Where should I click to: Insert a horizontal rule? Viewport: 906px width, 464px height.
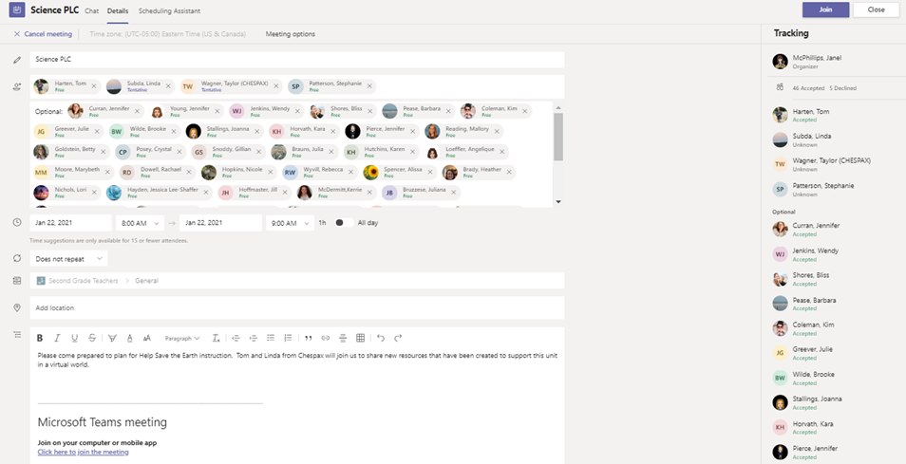tap(343, 338)
